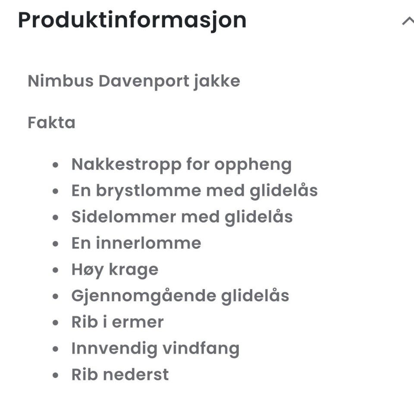Click the Rib nederst list item
The height and width of the screenshot is (407, 414).
click(x=120, y=375)
